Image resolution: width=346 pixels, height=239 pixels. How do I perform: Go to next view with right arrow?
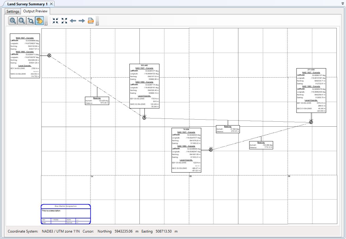tap(82, 21)
